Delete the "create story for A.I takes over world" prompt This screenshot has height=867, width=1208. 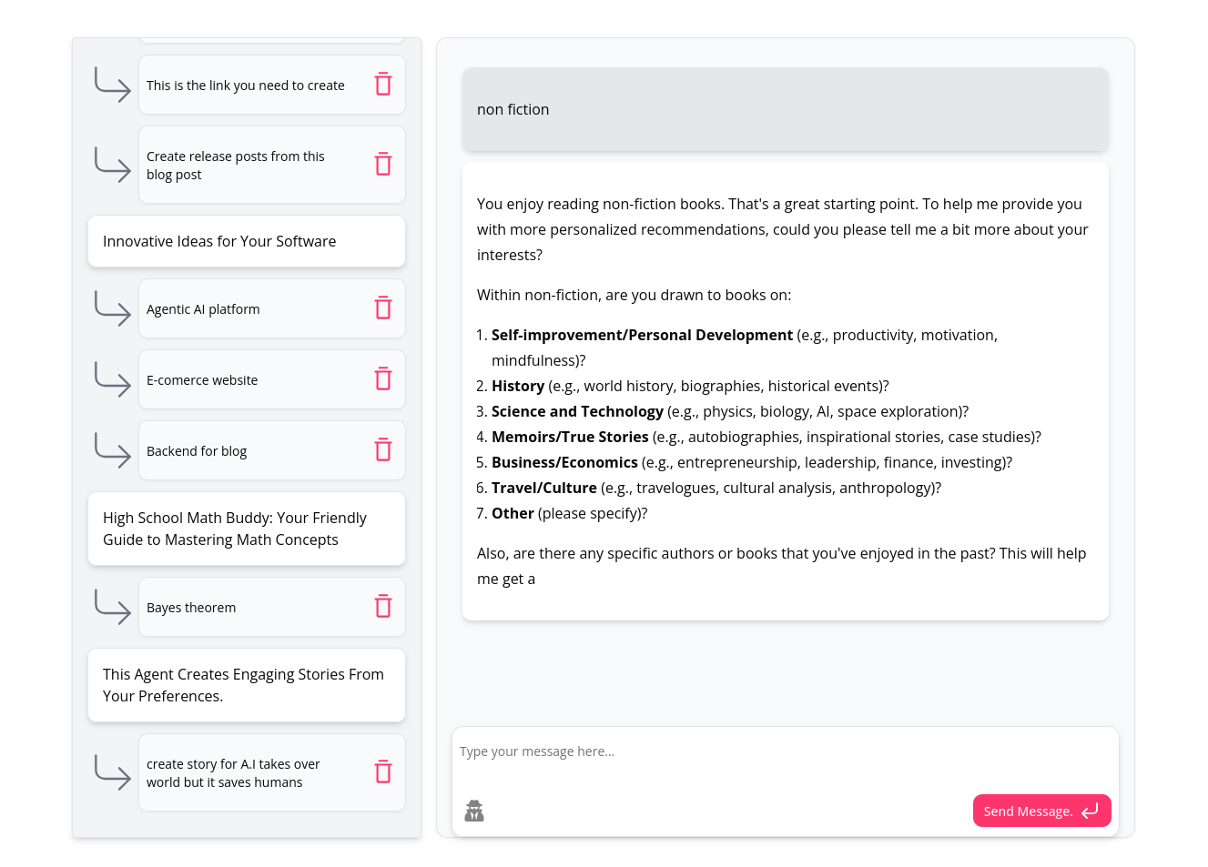(383, 771)
